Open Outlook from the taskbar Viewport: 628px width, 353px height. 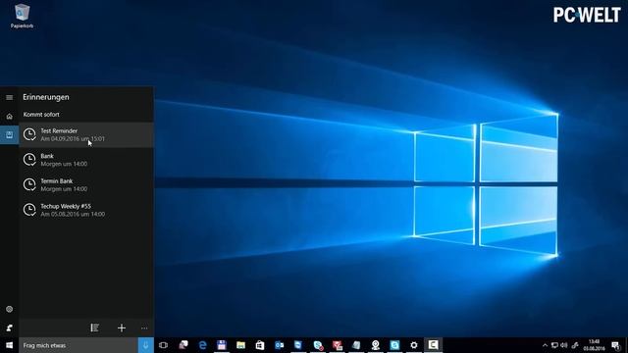click(279, 345)
